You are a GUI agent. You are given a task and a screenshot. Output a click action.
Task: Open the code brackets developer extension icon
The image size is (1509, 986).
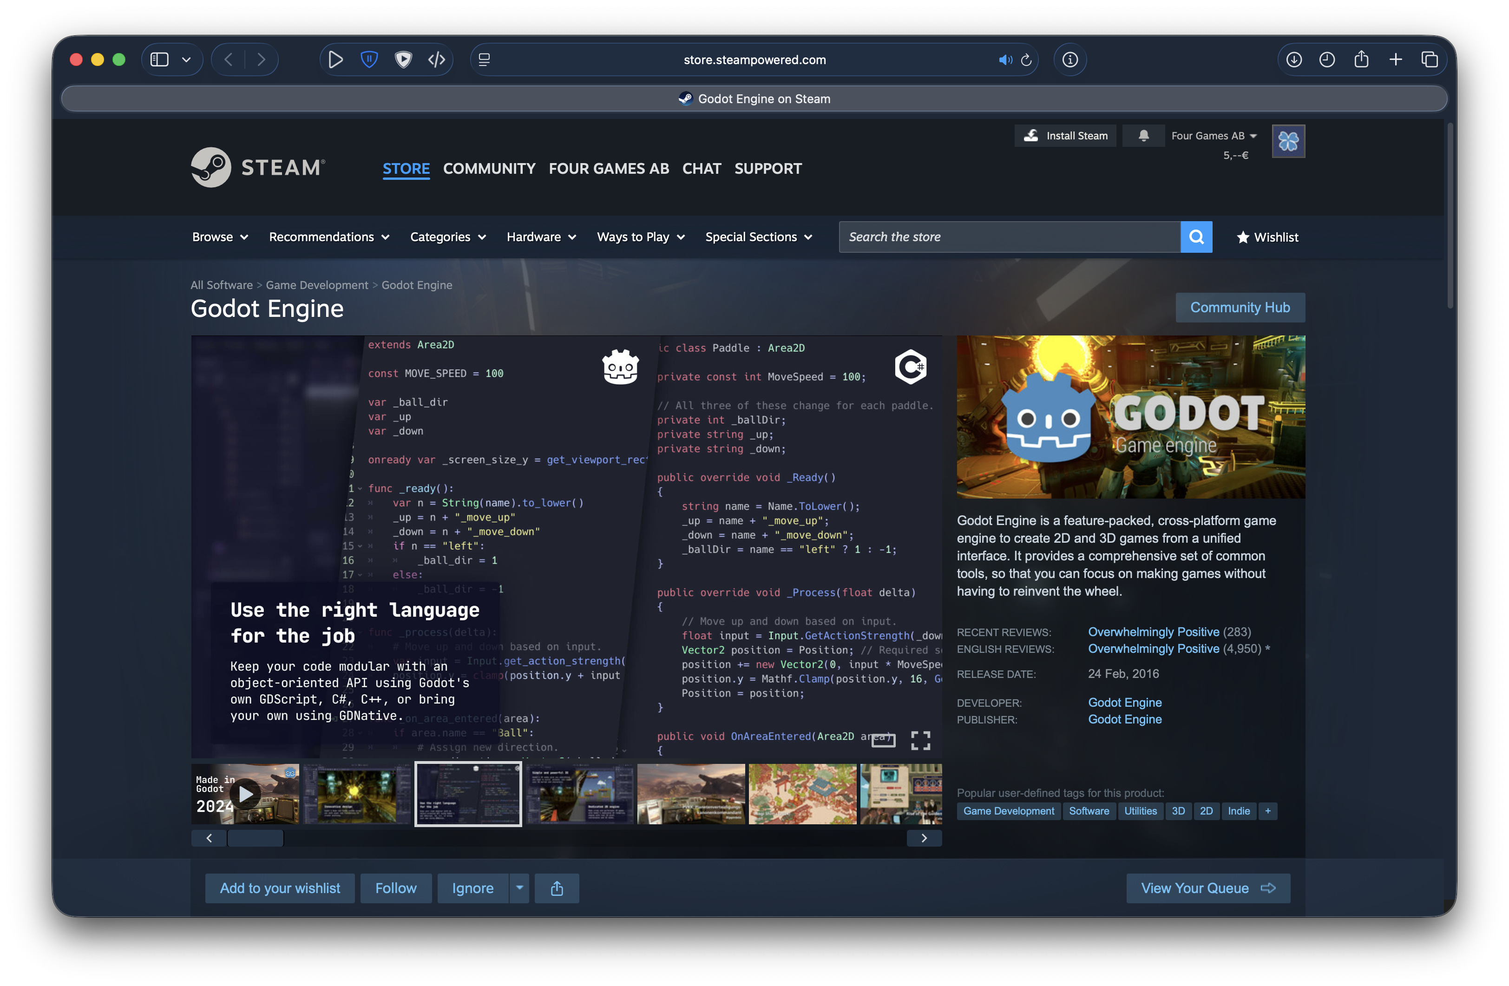click(x=437, y=59)
